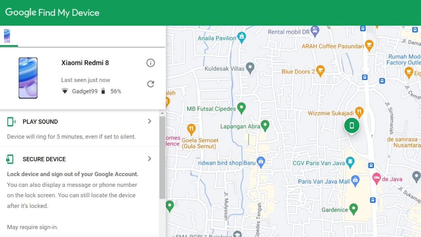Image resolution: width=421 pixels, height=237 pixels.
Task: Expand the Play Sound chevron
Action: click(x=150, y=121)
